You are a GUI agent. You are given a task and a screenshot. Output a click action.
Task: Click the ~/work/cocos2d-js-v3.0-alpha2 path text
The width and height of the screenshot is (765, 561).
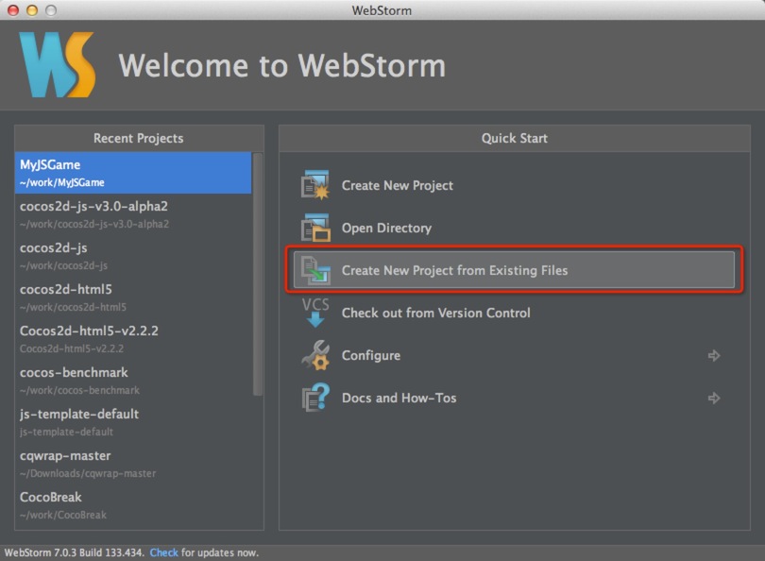(x=94, y=224)
